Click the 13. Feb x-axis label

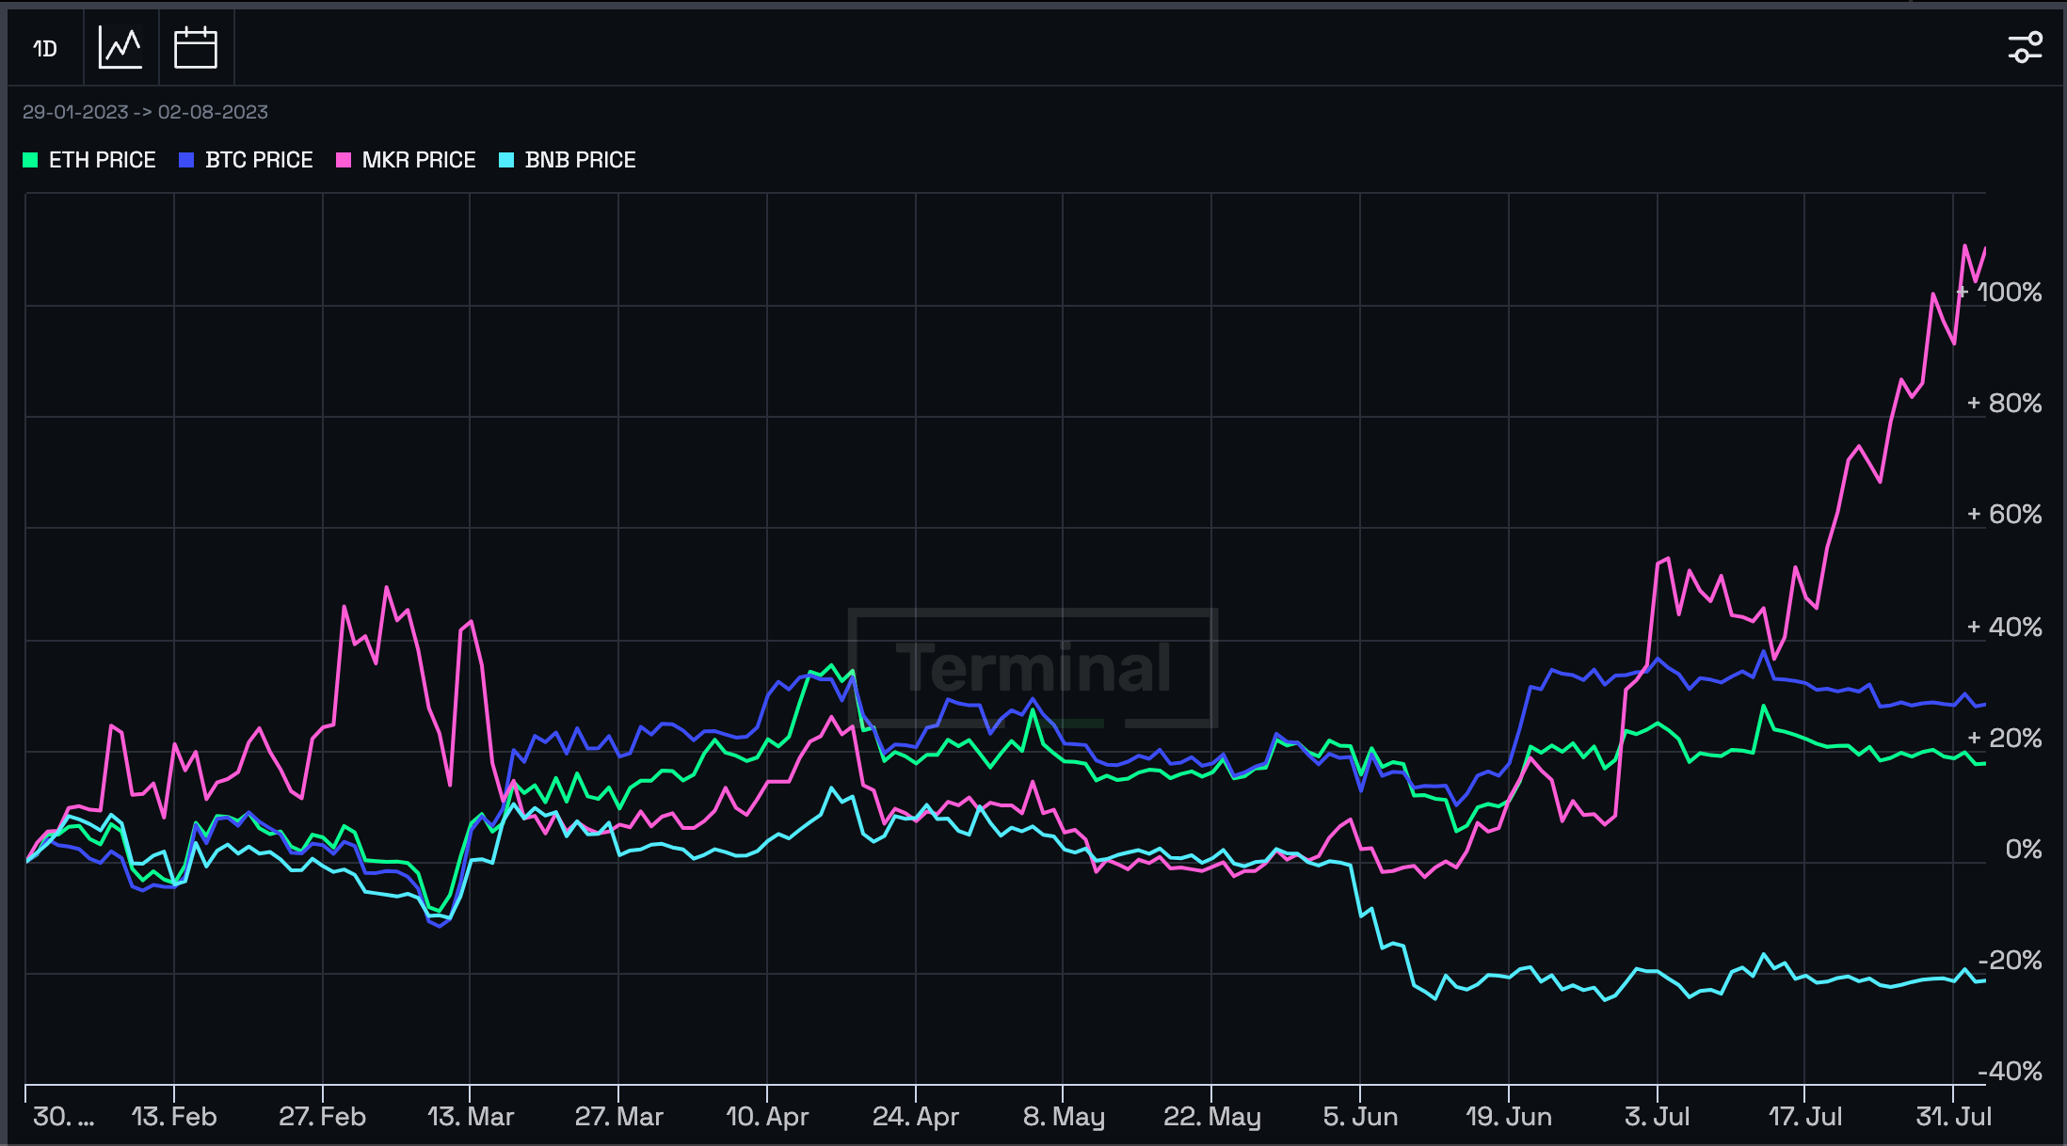click(x=174, y=1117)
